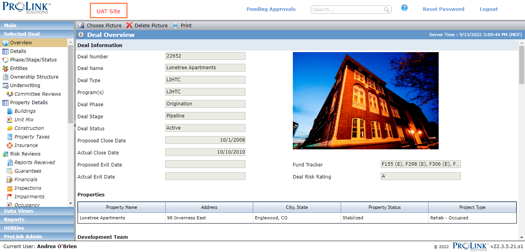Screen dimensions: 525x252
Task: Collapse sidebar using the splitter arrow
Action: pyautogui.click(x=75, y=126)
